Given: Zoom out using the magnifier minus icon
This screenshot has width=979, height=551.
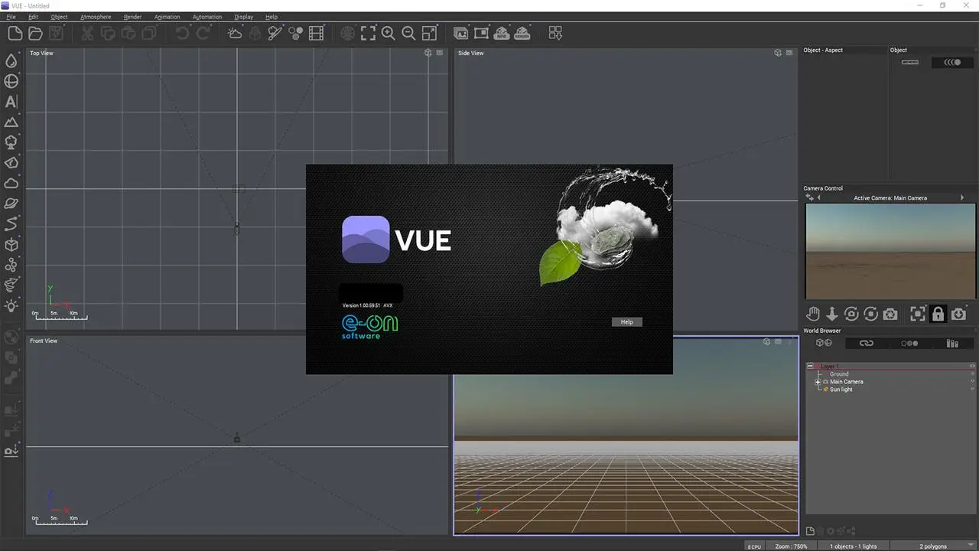Looking at the screenshot, I should click(408, 33).
